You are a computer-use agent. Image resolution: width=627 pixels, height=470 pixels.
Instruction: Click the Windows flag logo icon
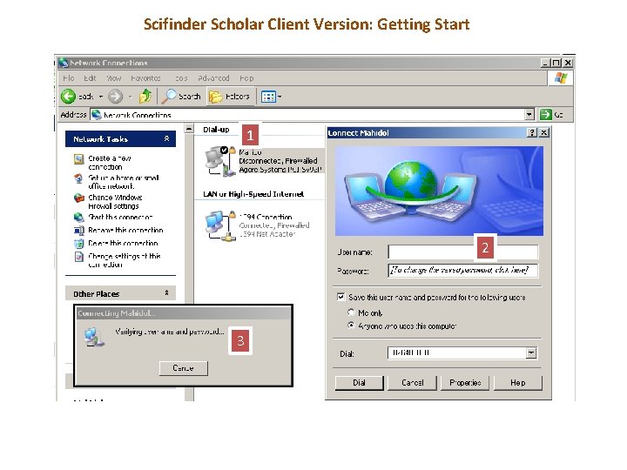[561, 78]
